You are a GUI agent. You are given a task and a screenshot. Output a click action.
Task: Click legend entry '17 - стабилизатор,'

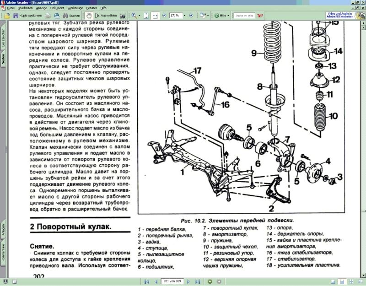coord(291,259)
